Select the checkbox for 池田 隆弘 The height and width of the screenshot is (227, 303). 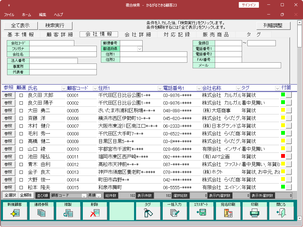coord(21,157)
